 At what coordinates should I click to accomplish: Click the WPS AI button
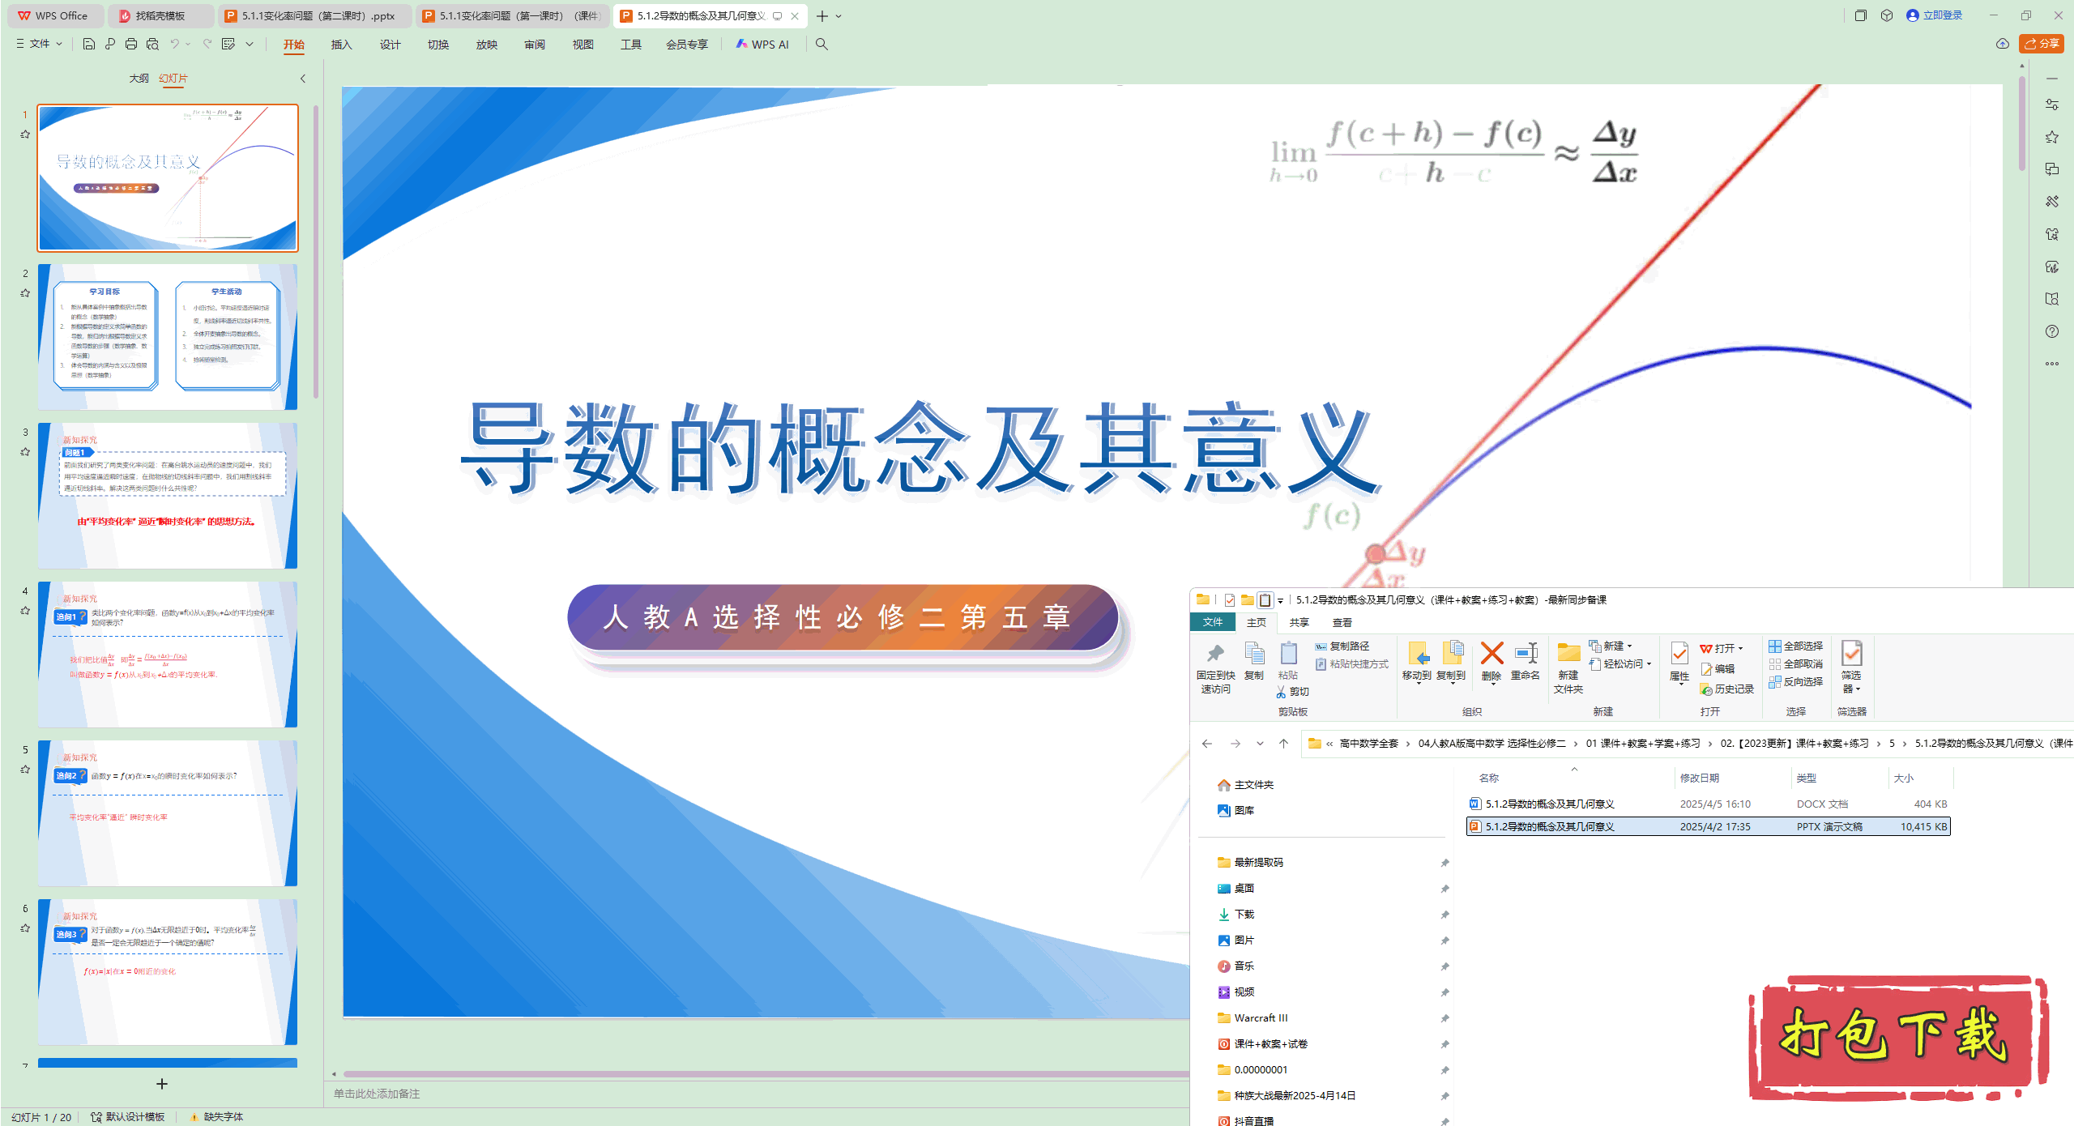pos(762,45)
